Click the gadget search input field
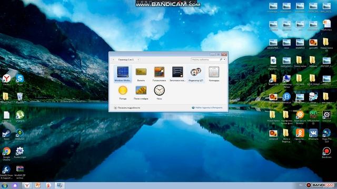This screenshot has width=337, height=189. click(x=205, y=59)
